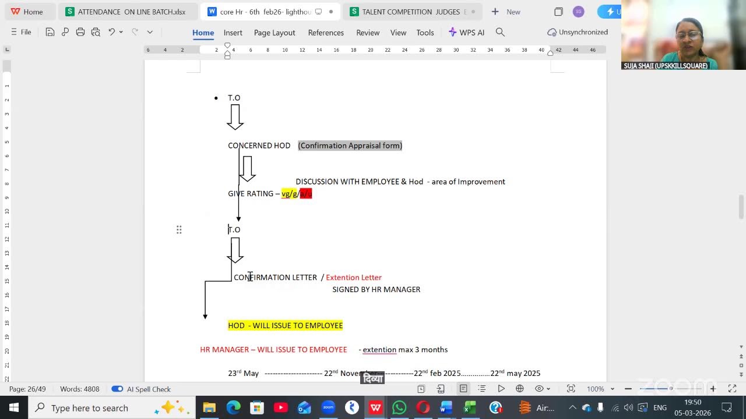Open the References ribbon tab
746x419 pixels.
pyautogui.click(x=326, y=33)
